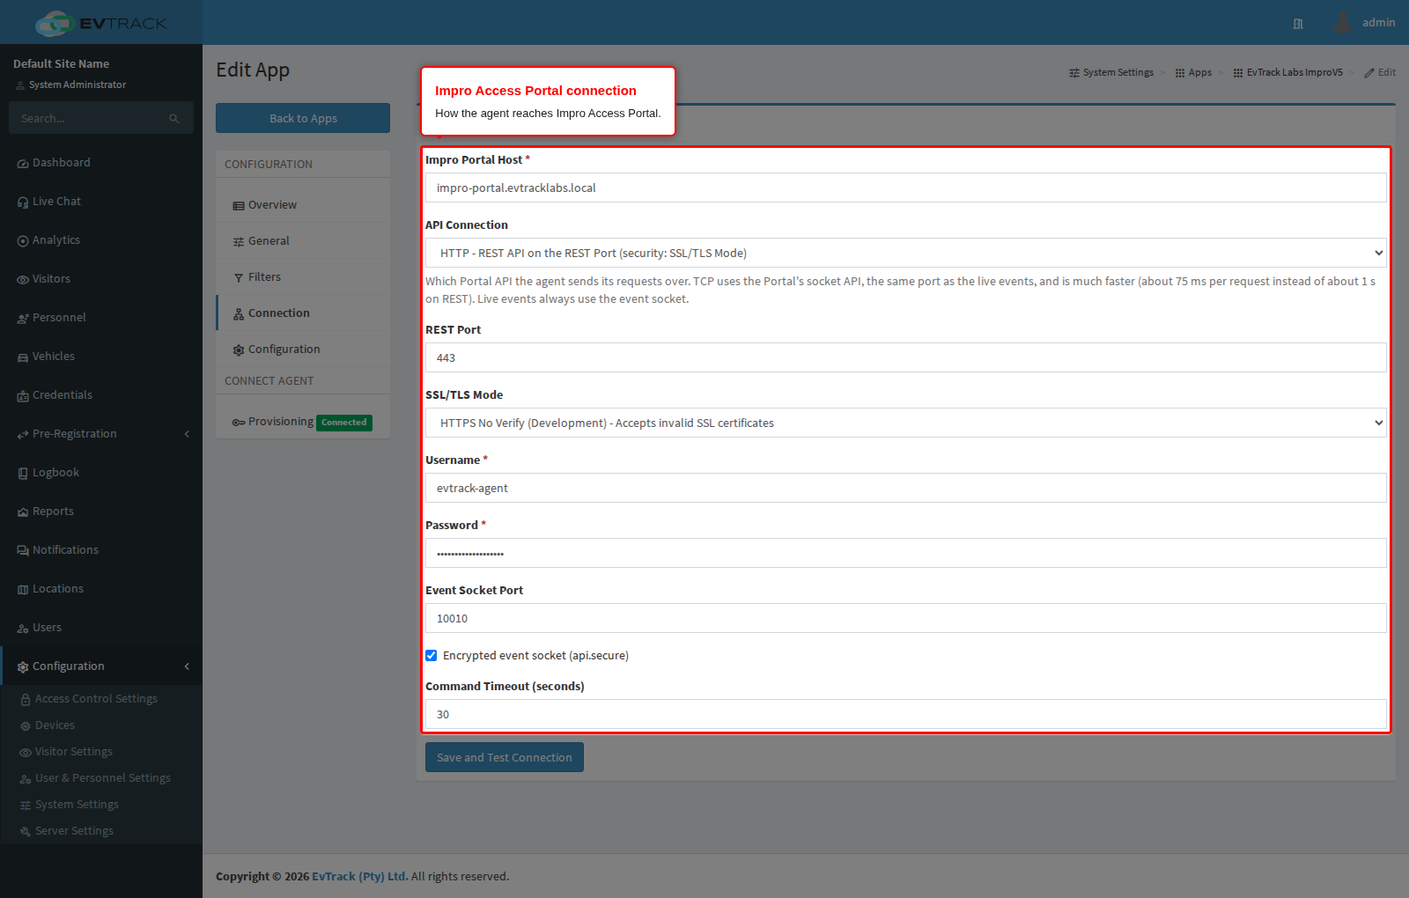Click the Password field
This screenshot has height=898, width=1409.
(906, 553)
